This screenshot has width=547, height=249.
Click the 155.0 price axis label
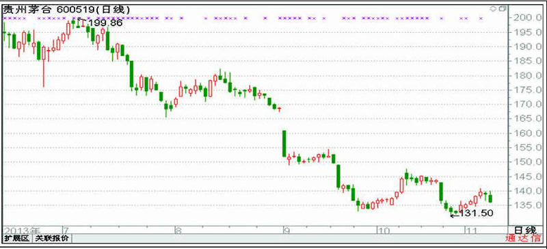pyautogui.click(x=527, y=148)
